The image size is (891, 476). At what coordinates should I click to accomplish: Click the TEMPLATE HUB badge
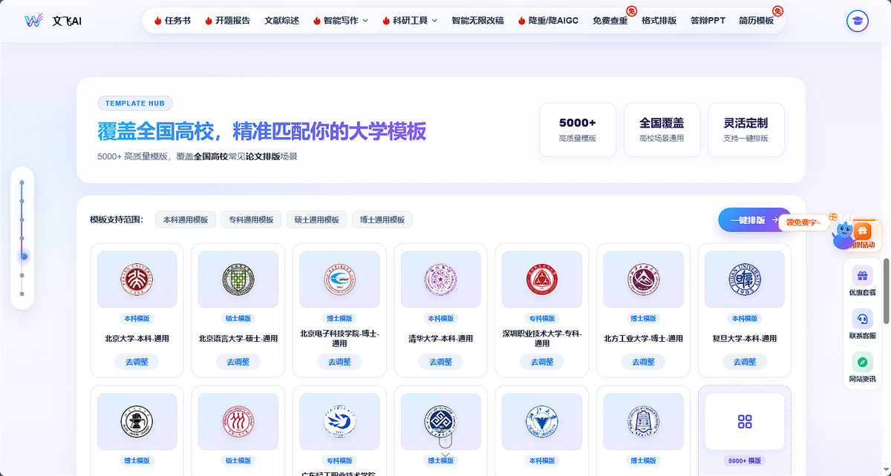[135, 103]
